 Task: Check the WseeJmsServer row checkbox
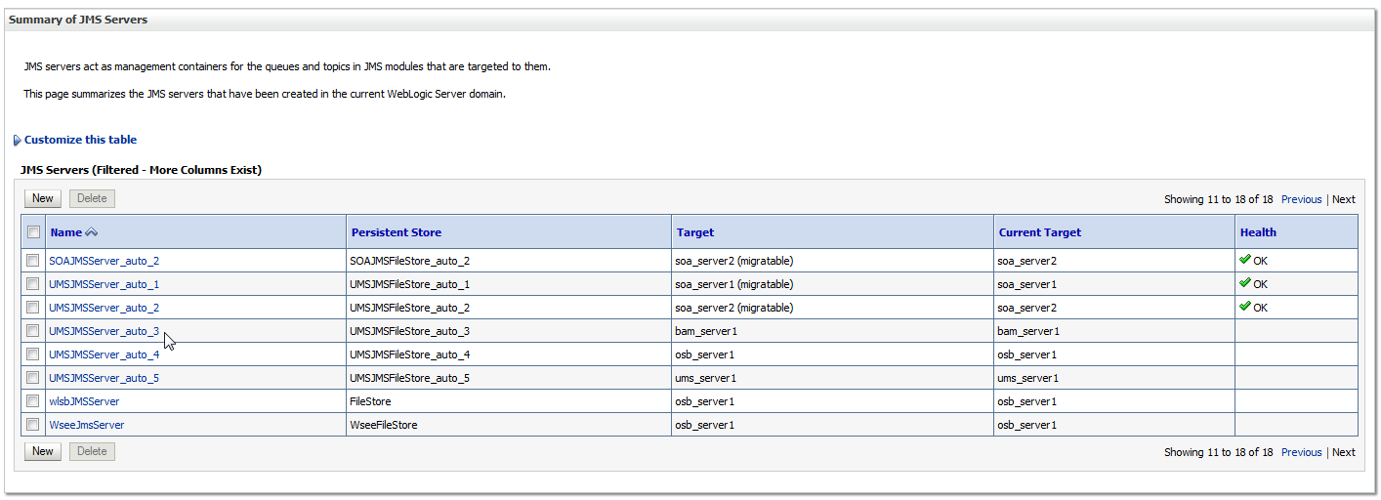pyautogui.click(x=33, y=425)
